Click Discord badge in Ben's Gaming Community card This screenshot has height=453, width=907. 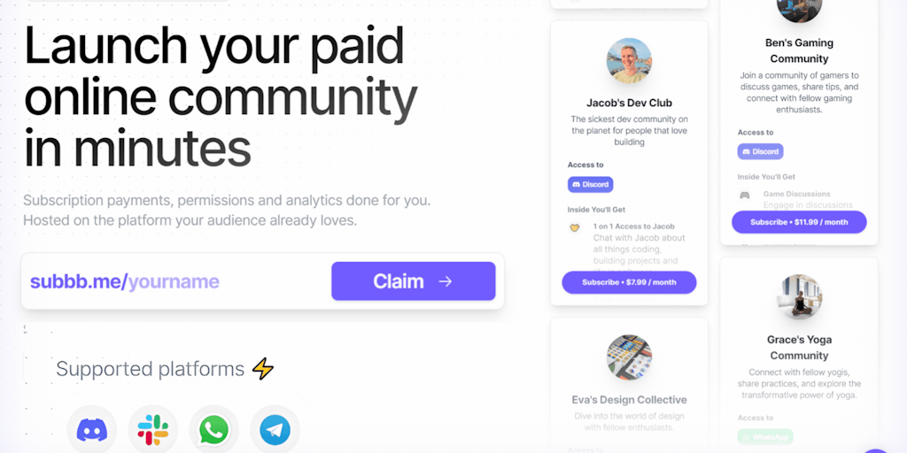(x=760, y=151)
